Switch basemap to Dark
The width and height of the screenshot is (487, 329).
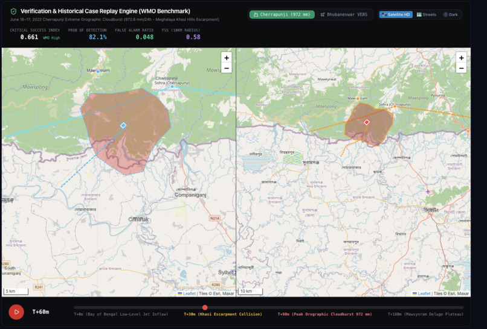tap(450, 14)
